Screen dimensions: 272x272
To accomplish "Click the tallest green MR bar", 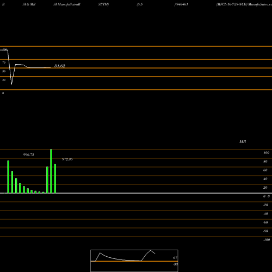I will [x=51, y=171].
